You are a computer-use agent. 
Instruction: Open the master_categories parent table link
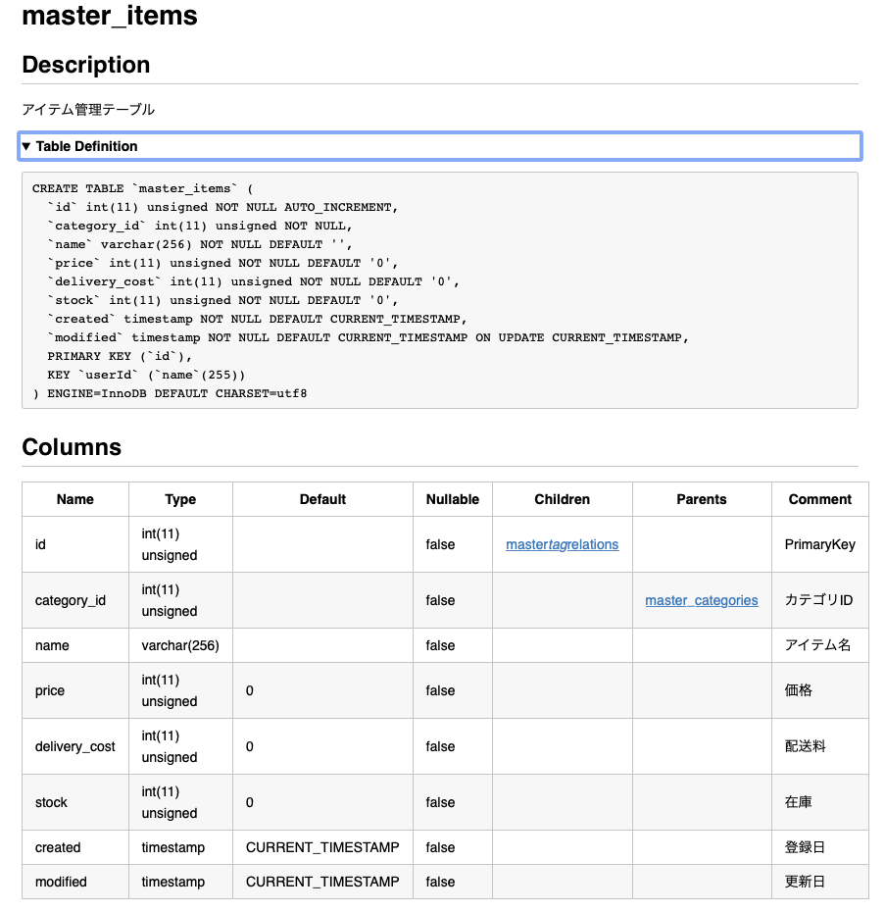click(701, 600)
